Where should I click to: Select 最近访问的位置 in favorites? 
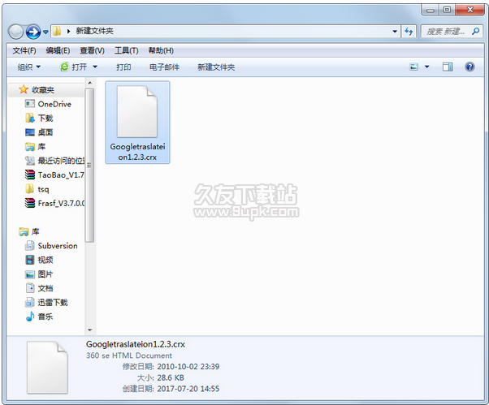(61, 161)
